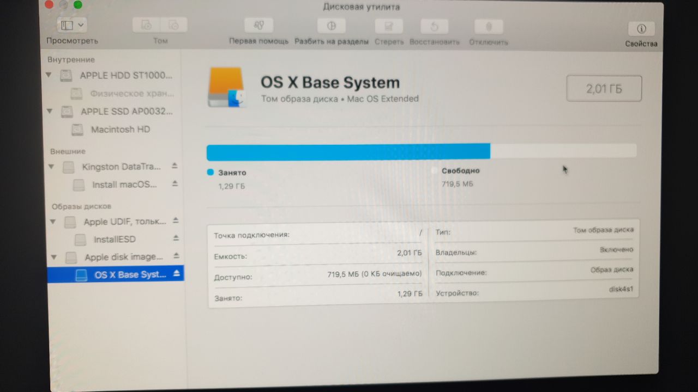698x392 pixels.
Task: Eject the InstallESD volume
Action: point(176,238)
